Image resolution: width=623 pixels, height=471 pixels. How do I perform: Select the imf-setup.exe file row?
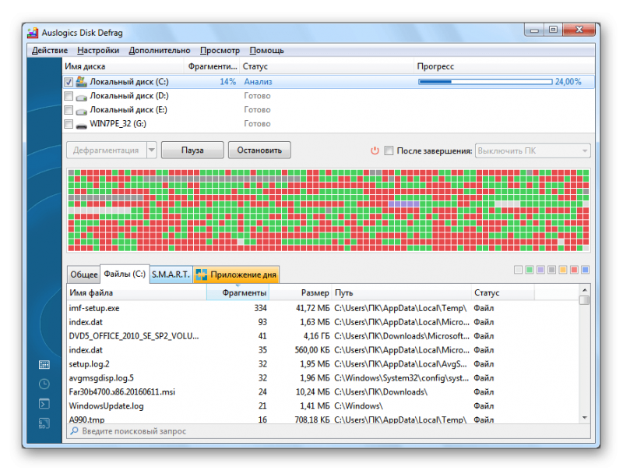point(323,308)
